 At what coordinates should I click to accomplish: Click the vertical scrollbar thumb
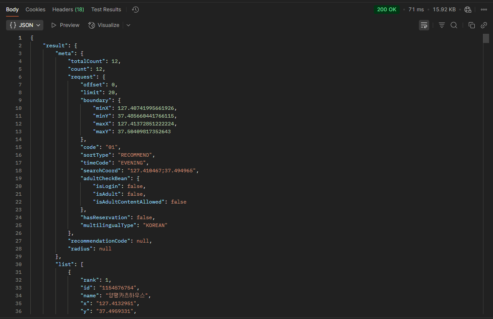pos(486,38)
